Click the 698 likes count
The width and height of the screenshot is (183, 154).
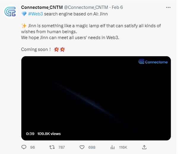click(x=92, y=147)
